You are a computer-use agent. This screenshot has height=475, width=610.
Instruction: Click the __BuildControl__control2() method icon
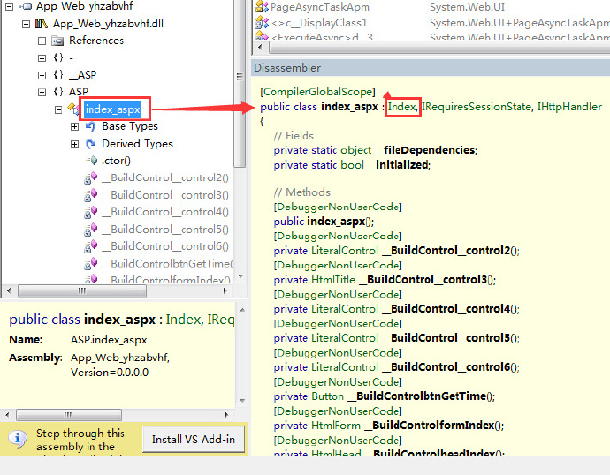tap(91, 177)
